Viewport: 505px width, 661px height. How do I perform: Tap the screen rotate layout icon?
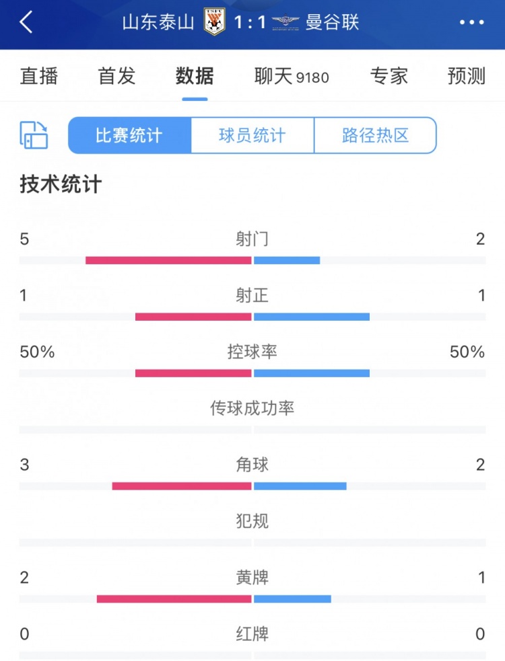pos(34,135)
